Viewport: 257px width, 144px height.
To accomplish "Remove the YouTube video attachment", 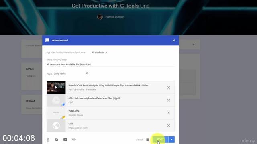I will point(169,88).
